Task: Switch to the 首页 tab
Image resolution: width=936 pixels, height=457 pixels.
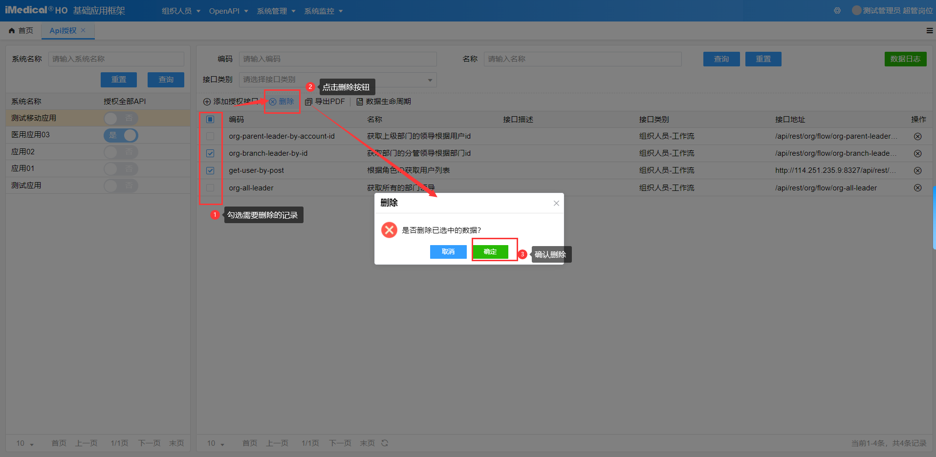Action: (x=21, y=31)
